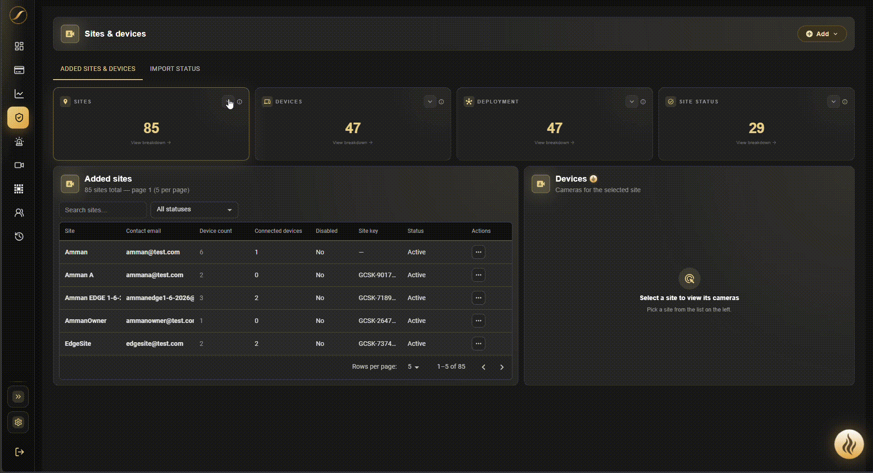The image size is (873, 473).
Task: Open the dashboard grid icon in sidebar
Action: click(x=19, y=46)
